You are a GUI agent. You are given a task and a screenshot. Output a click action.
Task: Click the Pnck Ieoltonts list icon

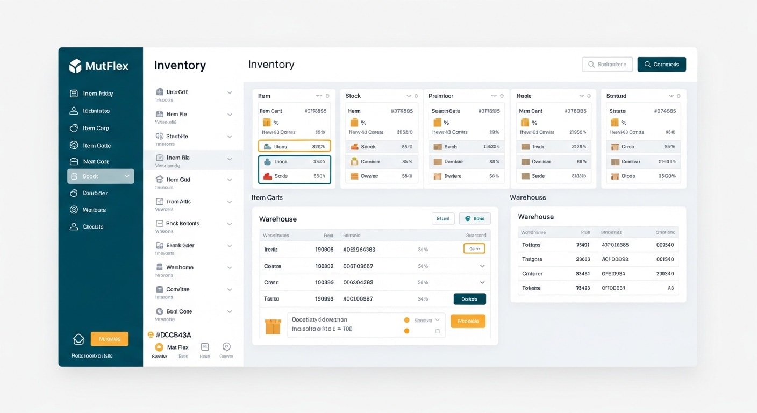click(160, 223)
